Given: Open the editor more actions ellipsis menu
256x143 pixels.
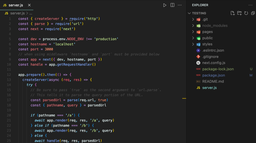Looking at the screenshot, I should coord(179,5).
